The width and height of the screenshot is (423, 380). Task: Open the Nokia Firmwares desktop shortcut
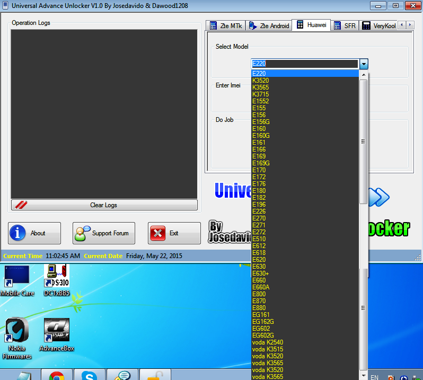[17, 339]
